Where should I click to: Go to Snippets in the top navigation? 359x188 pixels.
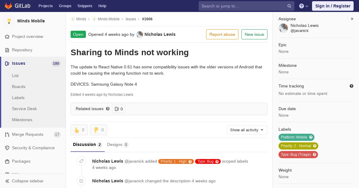click(85, 6)
